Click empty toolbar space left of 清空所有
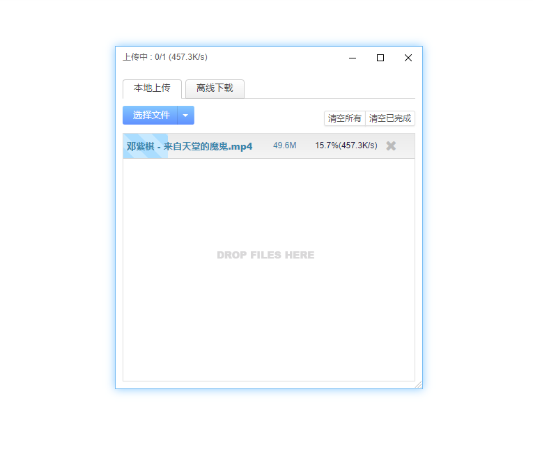 pyautogui.click(x=258, y=116)
